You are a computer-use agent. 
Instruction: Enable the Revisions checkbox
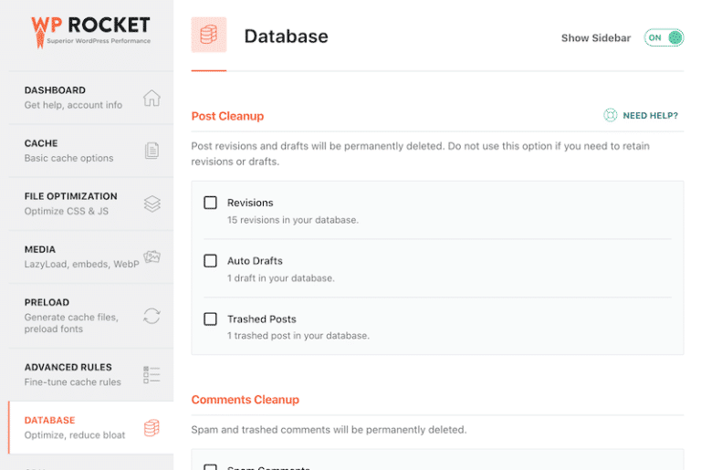point(211,203)
